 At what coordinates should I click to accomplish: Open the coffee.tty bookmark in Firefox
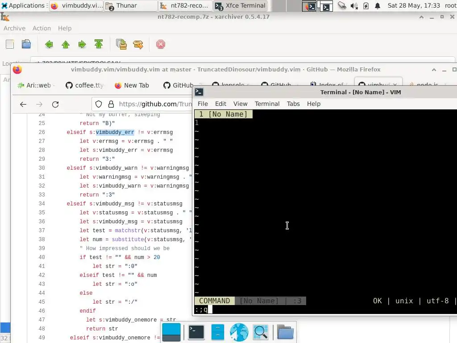tap(84, 85)
